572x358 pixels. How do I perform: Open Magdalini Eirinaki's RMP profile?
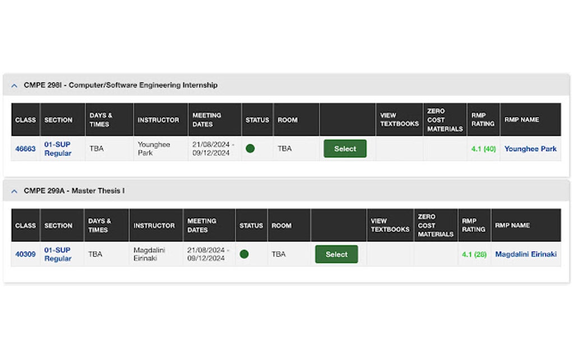pyautogui.click(x=526, y=254)
